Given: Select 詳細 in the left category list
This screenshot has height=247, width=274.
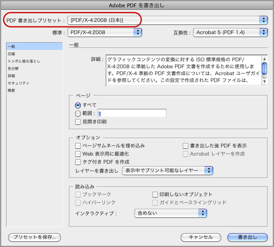Looking at the screenshot, I should tap(35, 76).
